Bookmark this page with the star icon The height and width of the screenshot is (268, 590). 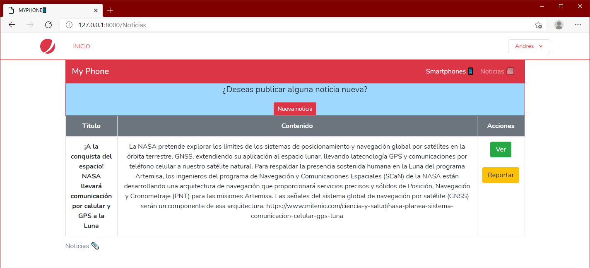539,25
